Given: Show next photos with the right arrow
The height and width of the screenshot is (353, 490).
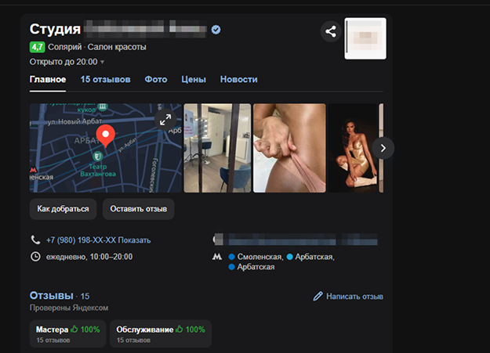Looking at the screenshot, I should [x=383, y=148].
